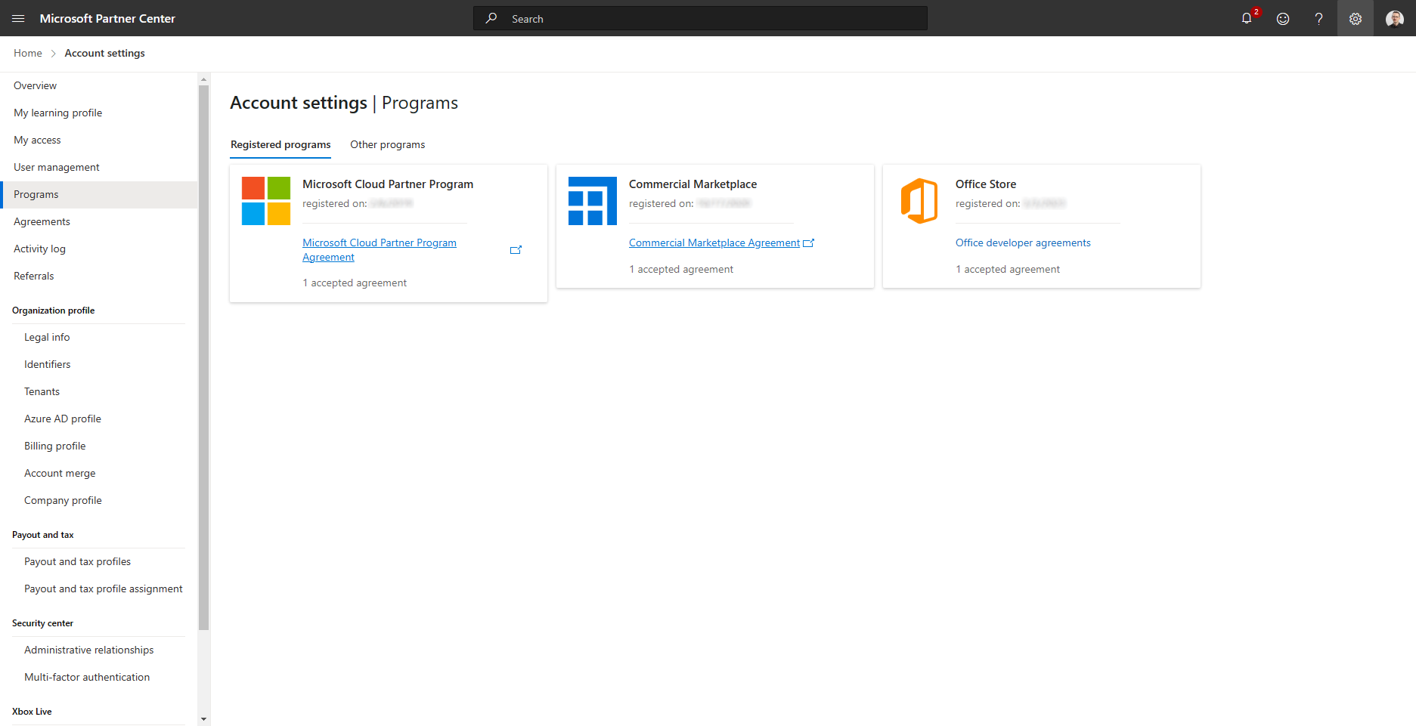Open Agreements in sidebar
The image size is (1416, 726).
tap(99, 221)
